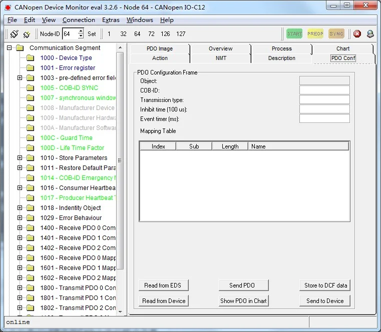
Task: Click the Set node ID button
Action: pyautogui.click(x=92, y=34)
